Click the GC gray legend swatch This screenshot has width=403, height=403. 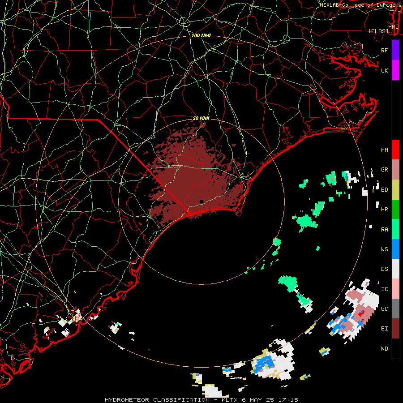pyautogui.click(x=395, y=309)
